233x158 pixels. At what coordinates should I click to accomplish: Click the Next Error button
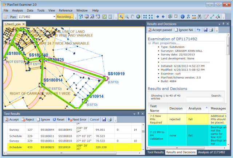(77, 119)
